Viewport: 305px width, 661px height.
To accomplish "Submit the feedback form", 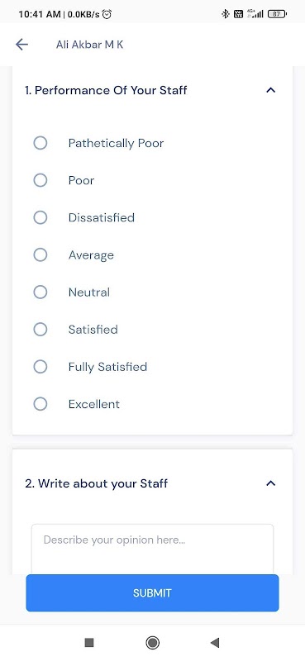I will tap(152, 592).
